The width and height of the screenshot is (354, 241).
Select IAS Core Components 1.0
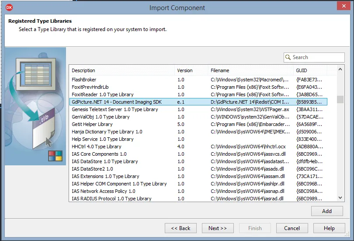coord(198,154)
